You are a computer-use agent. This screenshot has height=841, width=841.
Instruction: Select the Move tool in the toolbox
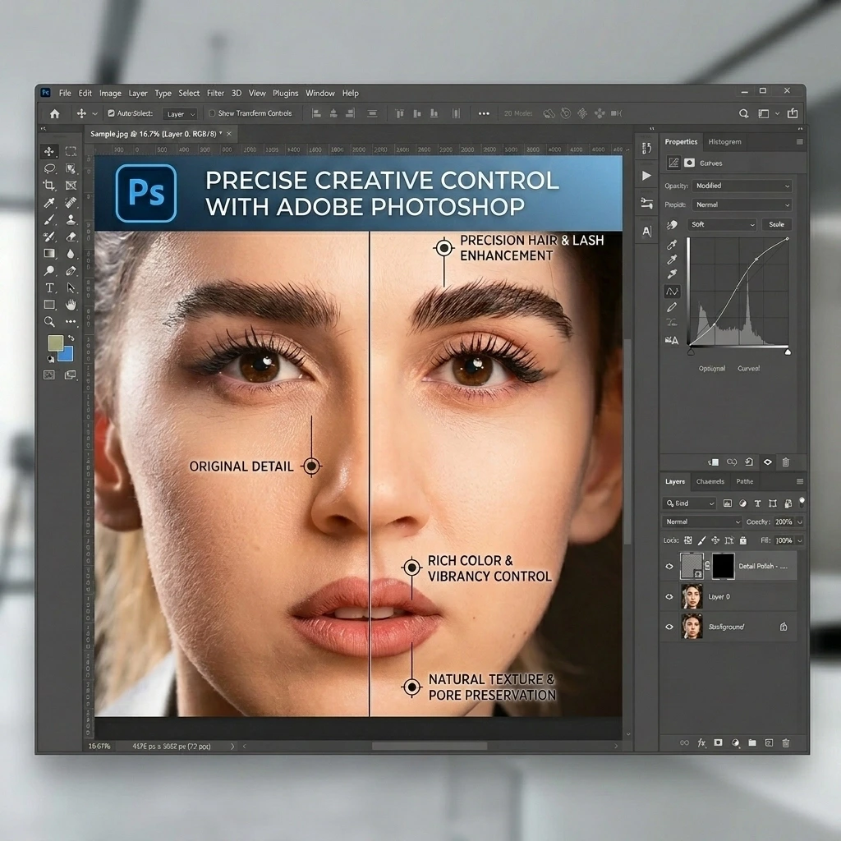(x=48, y=151)
